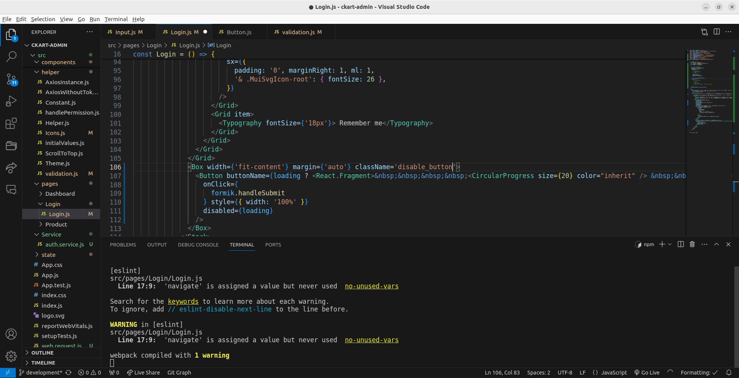Open Source Control view with 11 changes

(11, 79)
